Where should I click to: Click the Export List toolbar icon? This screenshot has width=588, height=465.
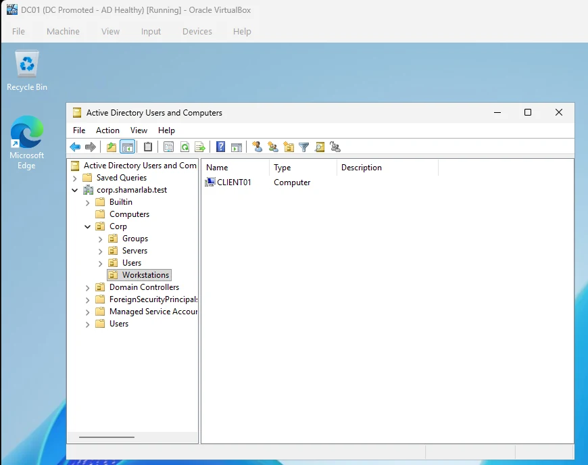click(200, 147)
